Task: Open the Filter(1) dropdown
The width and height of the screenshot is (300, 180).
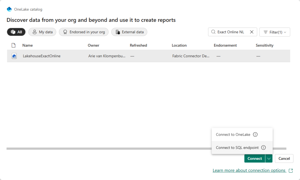Action: [x=275, y=32]
